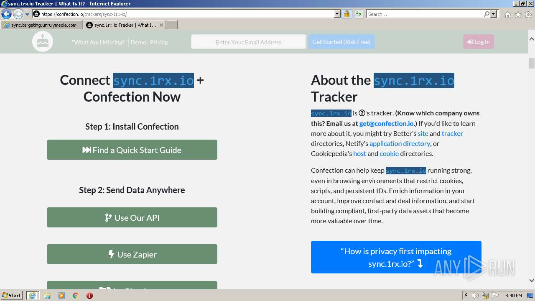Click the network tray icon
Image resolution: width=535 pixels, height=301 pixels.
(x=485, y=296)
